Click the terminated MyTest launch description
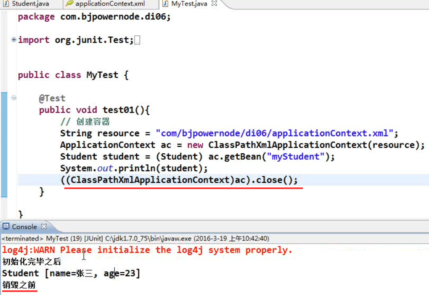The width and height of the screenshot is (429, 295). click(136, 239)
